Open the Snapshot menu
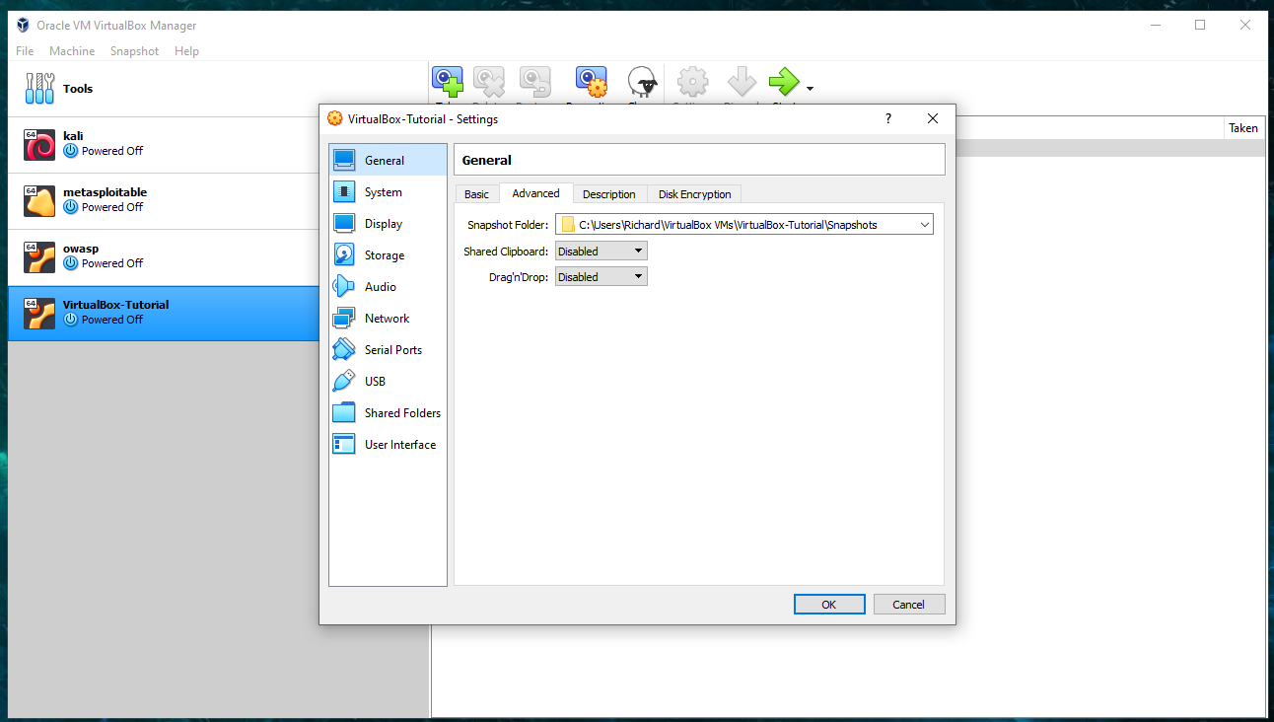1274x722 pixels. pos(134,51)
